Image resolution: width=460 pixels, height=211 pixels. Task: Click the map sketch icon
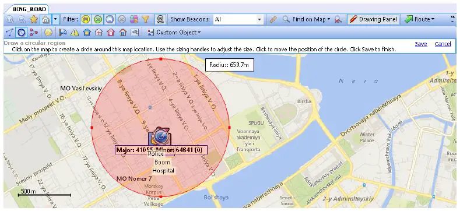(134, 32)
